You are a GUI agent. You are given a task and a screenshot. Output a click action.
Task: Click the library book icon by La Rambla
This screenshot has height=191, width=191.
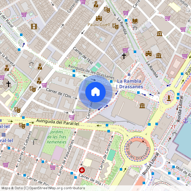tap(135, 21)
